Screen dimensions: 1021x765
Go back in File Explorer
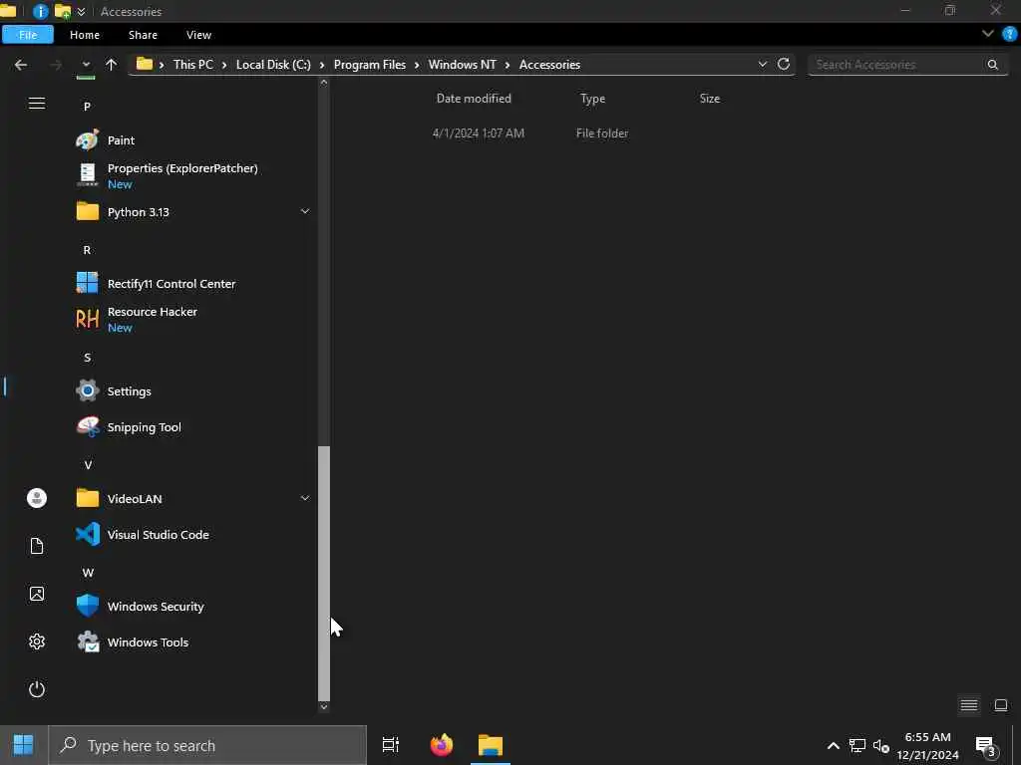[x=21, y=65]
